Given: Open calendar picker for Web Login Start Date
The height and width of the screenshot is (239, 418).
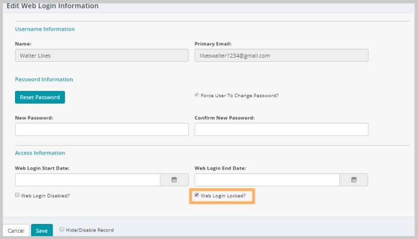Looking at the screenshot, I should point(174,180).
